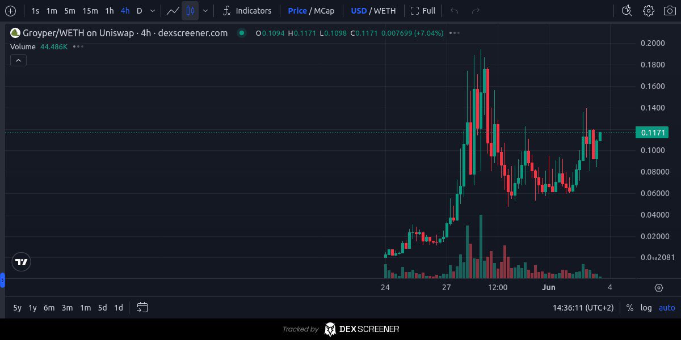Viewport: 681px width, 340px height.
Task: Click the Jun date axis label
Action: pyautogui.click(x=548, y=287)
